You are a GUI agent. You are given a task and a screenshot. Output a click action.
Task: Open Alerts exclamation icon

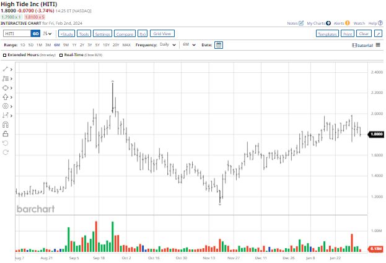coord(348,23)
